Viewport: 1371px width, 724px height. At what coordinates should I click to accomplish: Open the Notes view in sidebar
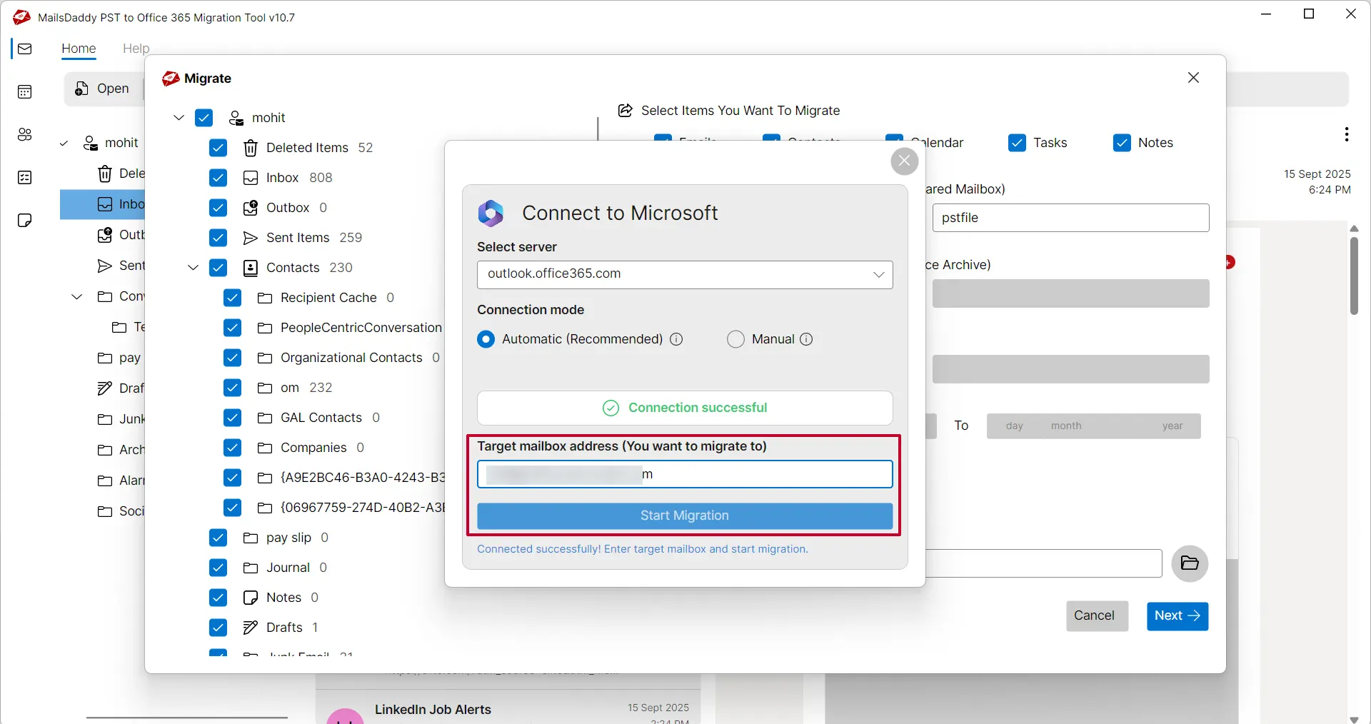[25, 220]
